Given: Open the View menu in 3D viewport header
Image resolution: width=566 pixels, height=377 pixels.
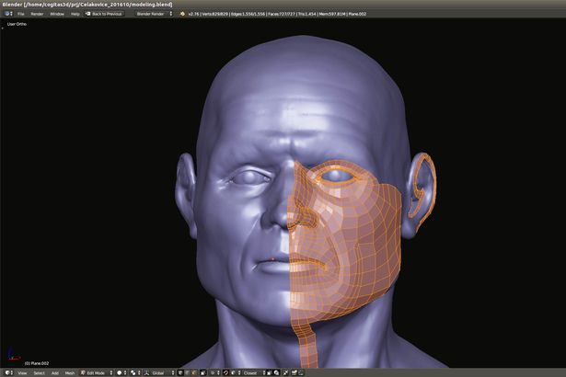Looking at the screenshot, I should 21,372.
